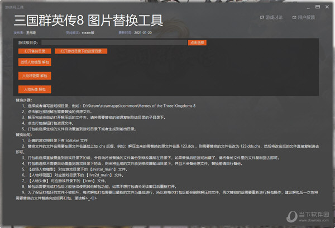Click the line mentioning 123.dds.chs rename
The width and height of the screenshot is (335, 228).
[167, 149]
